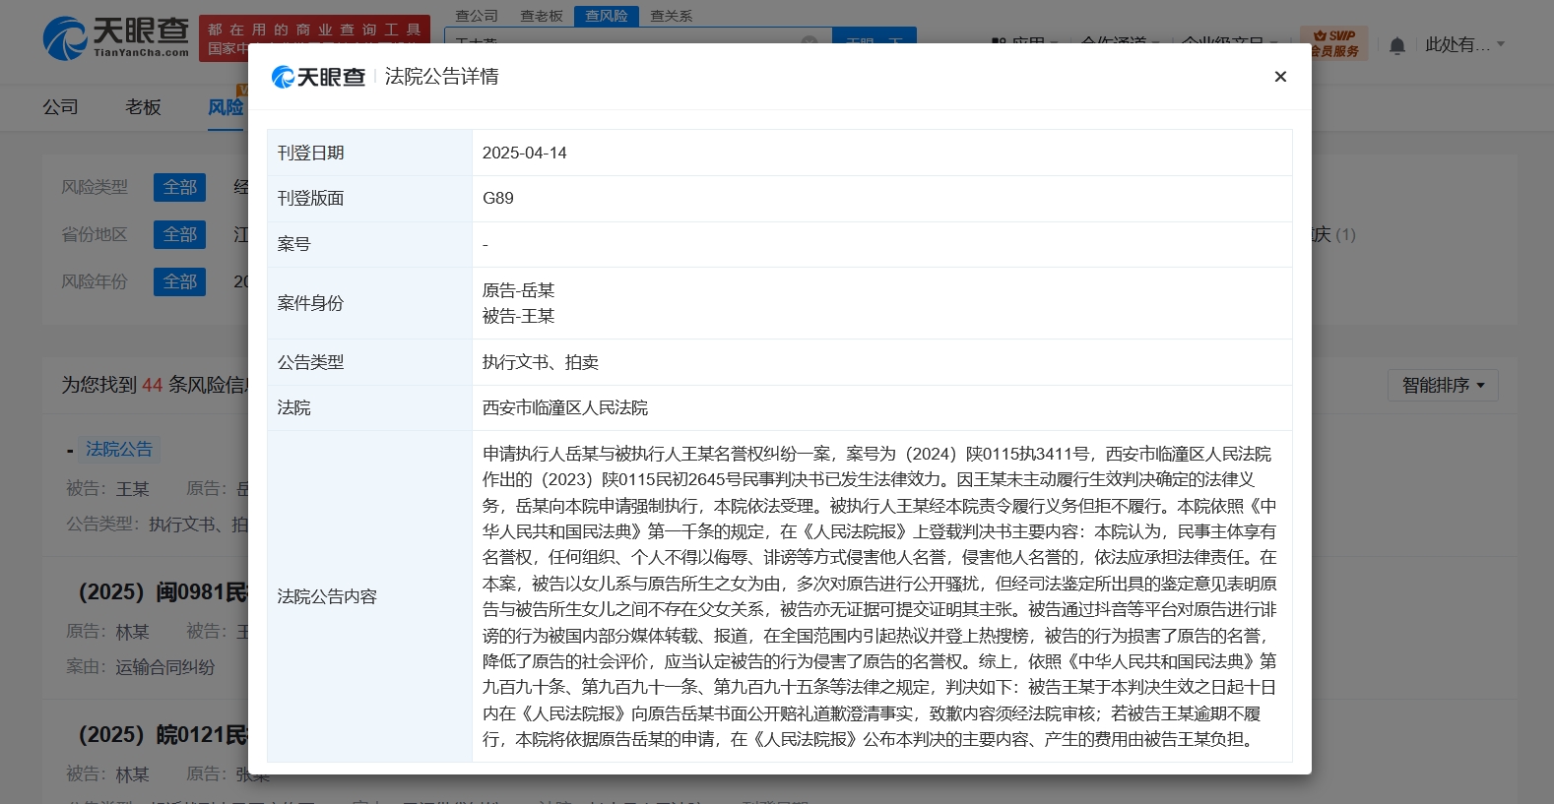Click the 案件身份 row label
Viewport: 1554px width, 804px height.
[x=310, y=303]
